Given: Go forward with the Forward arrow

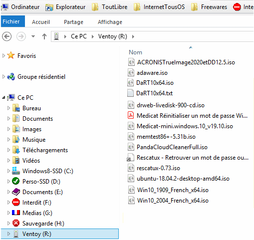Looking at the screenshot, I should click(21, 36).
